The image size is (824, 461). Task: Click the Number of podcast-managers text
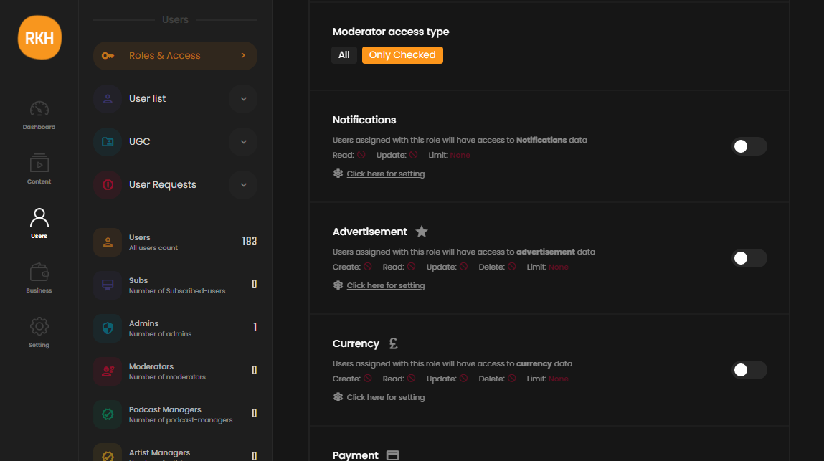[x=181, y=420]
